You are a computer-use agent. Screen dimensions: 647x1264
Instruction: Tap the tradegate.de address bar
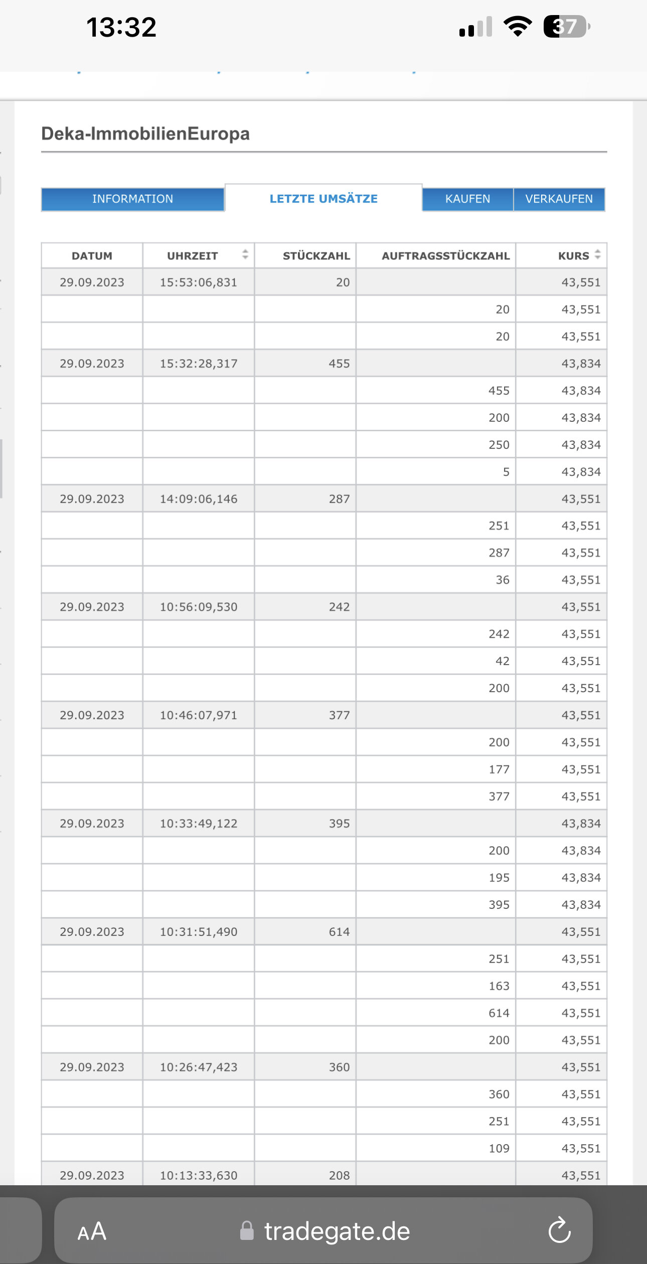[337, 1231]
